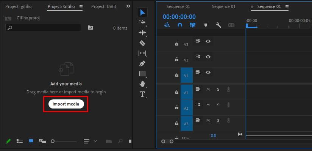
Task: Open the second Sequence 01 tab
Action: [x=224, y=6]
